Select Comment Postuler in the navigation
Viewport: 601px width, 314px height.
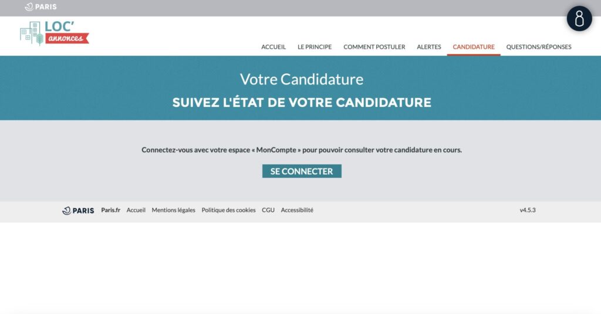pyautogui.click(x=374, y=47)
